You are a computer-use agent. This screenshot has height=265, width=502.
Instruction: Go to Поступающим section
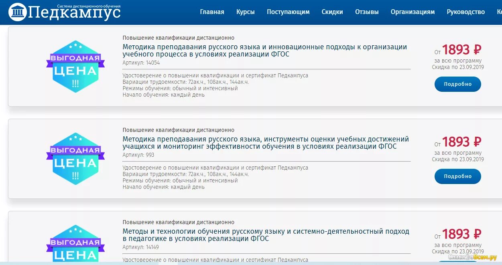click(288, 12)
